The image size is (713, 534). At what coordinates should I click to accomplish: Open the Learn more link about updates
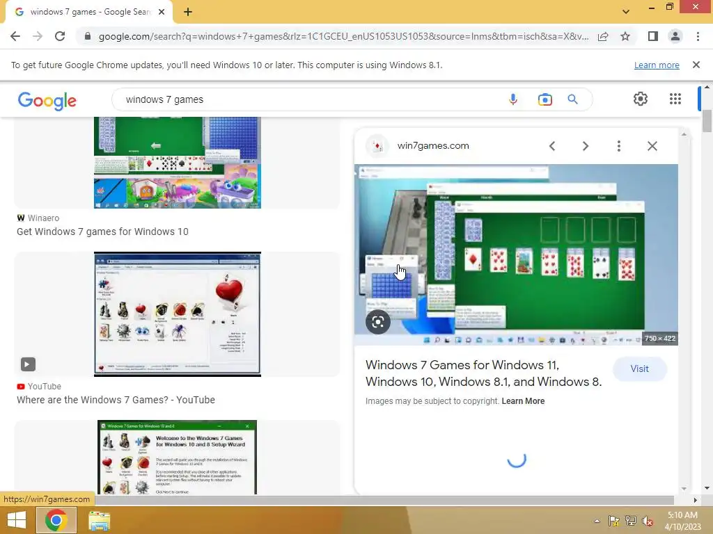click(657, 65)
